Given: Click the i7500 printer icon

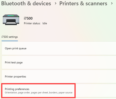Looking at the screenshot, I should (x=11, y=20).
